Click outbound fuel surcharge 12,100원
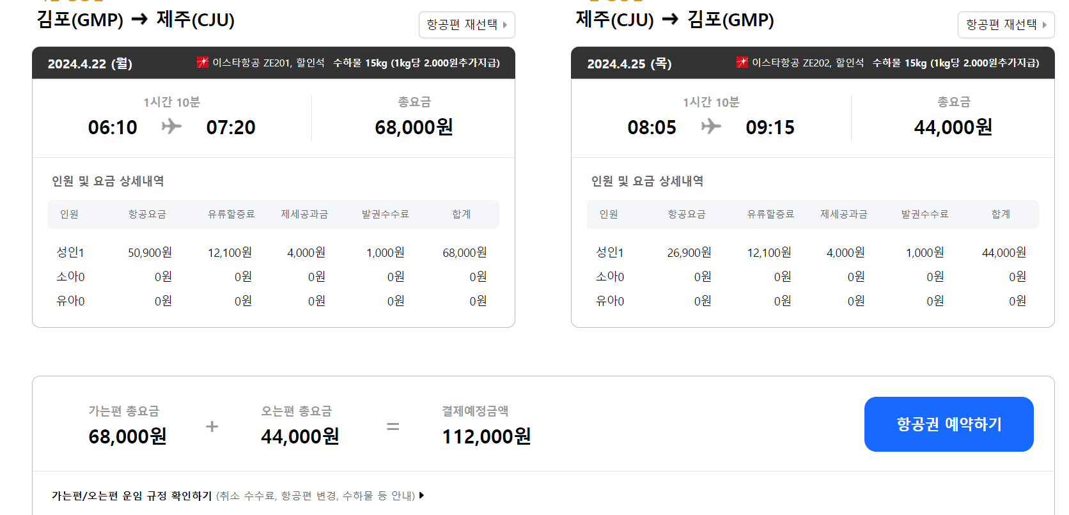The width and height of the screenshot is (1069, 515). [x=230, y=252]
